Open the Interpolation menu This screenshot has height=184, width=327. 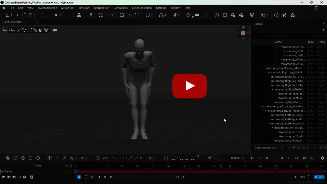click(x=101, y=8)
